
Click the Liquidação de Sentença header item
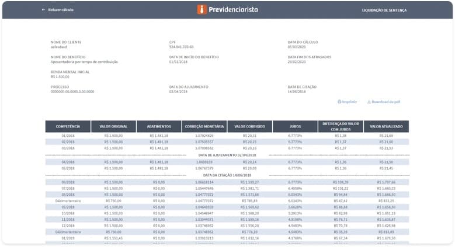[x=384, y=10]
